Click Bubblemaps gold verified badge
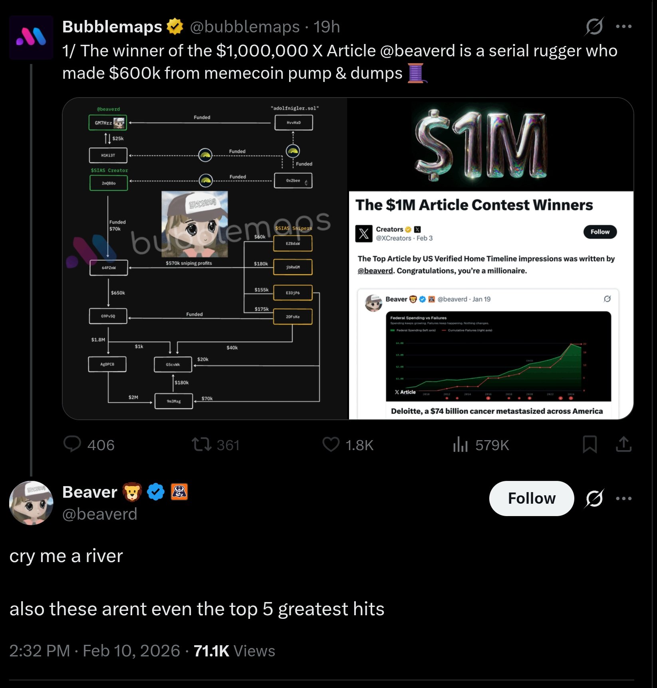This screenshot has width=657, height=688. (175, 27)
